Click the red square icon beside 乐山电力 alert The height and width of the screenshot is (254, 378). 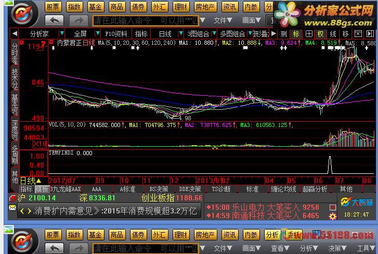pyautogui.click(x=333, y=207)
